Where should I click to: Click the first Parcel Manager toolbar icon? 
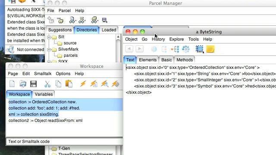pos(51,20)
